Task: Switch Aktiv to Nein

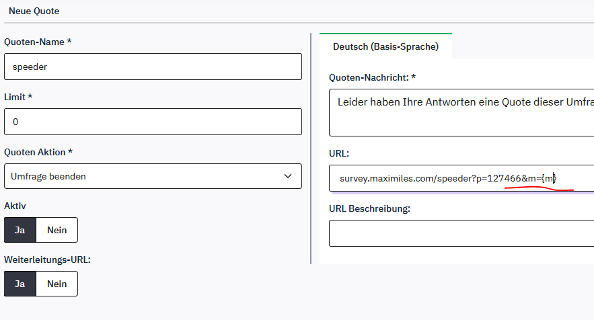Action: click(x=57, y=230)
